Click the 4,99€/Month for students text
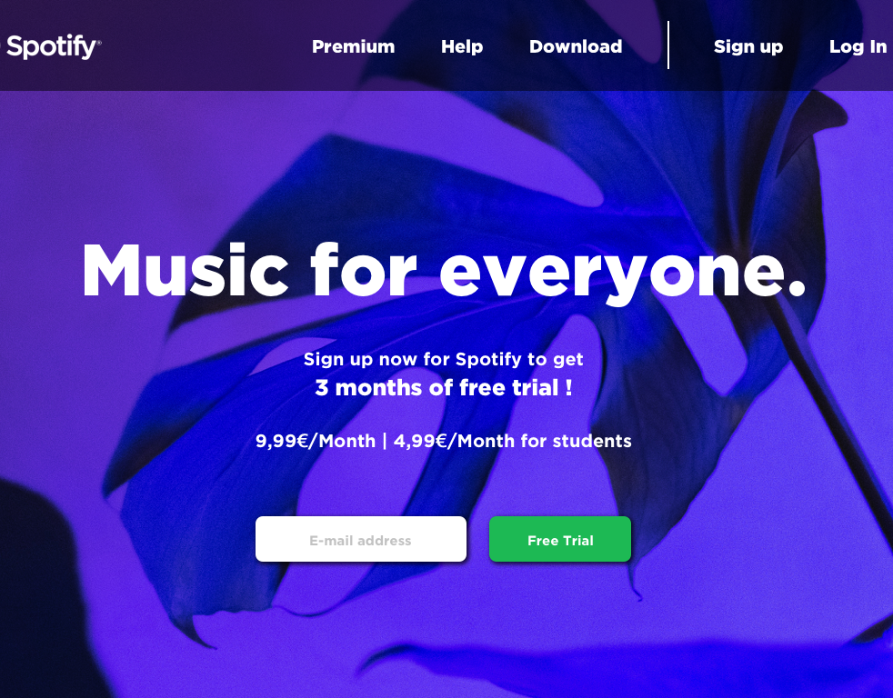The image size is (893, 698). coord(513,441)
